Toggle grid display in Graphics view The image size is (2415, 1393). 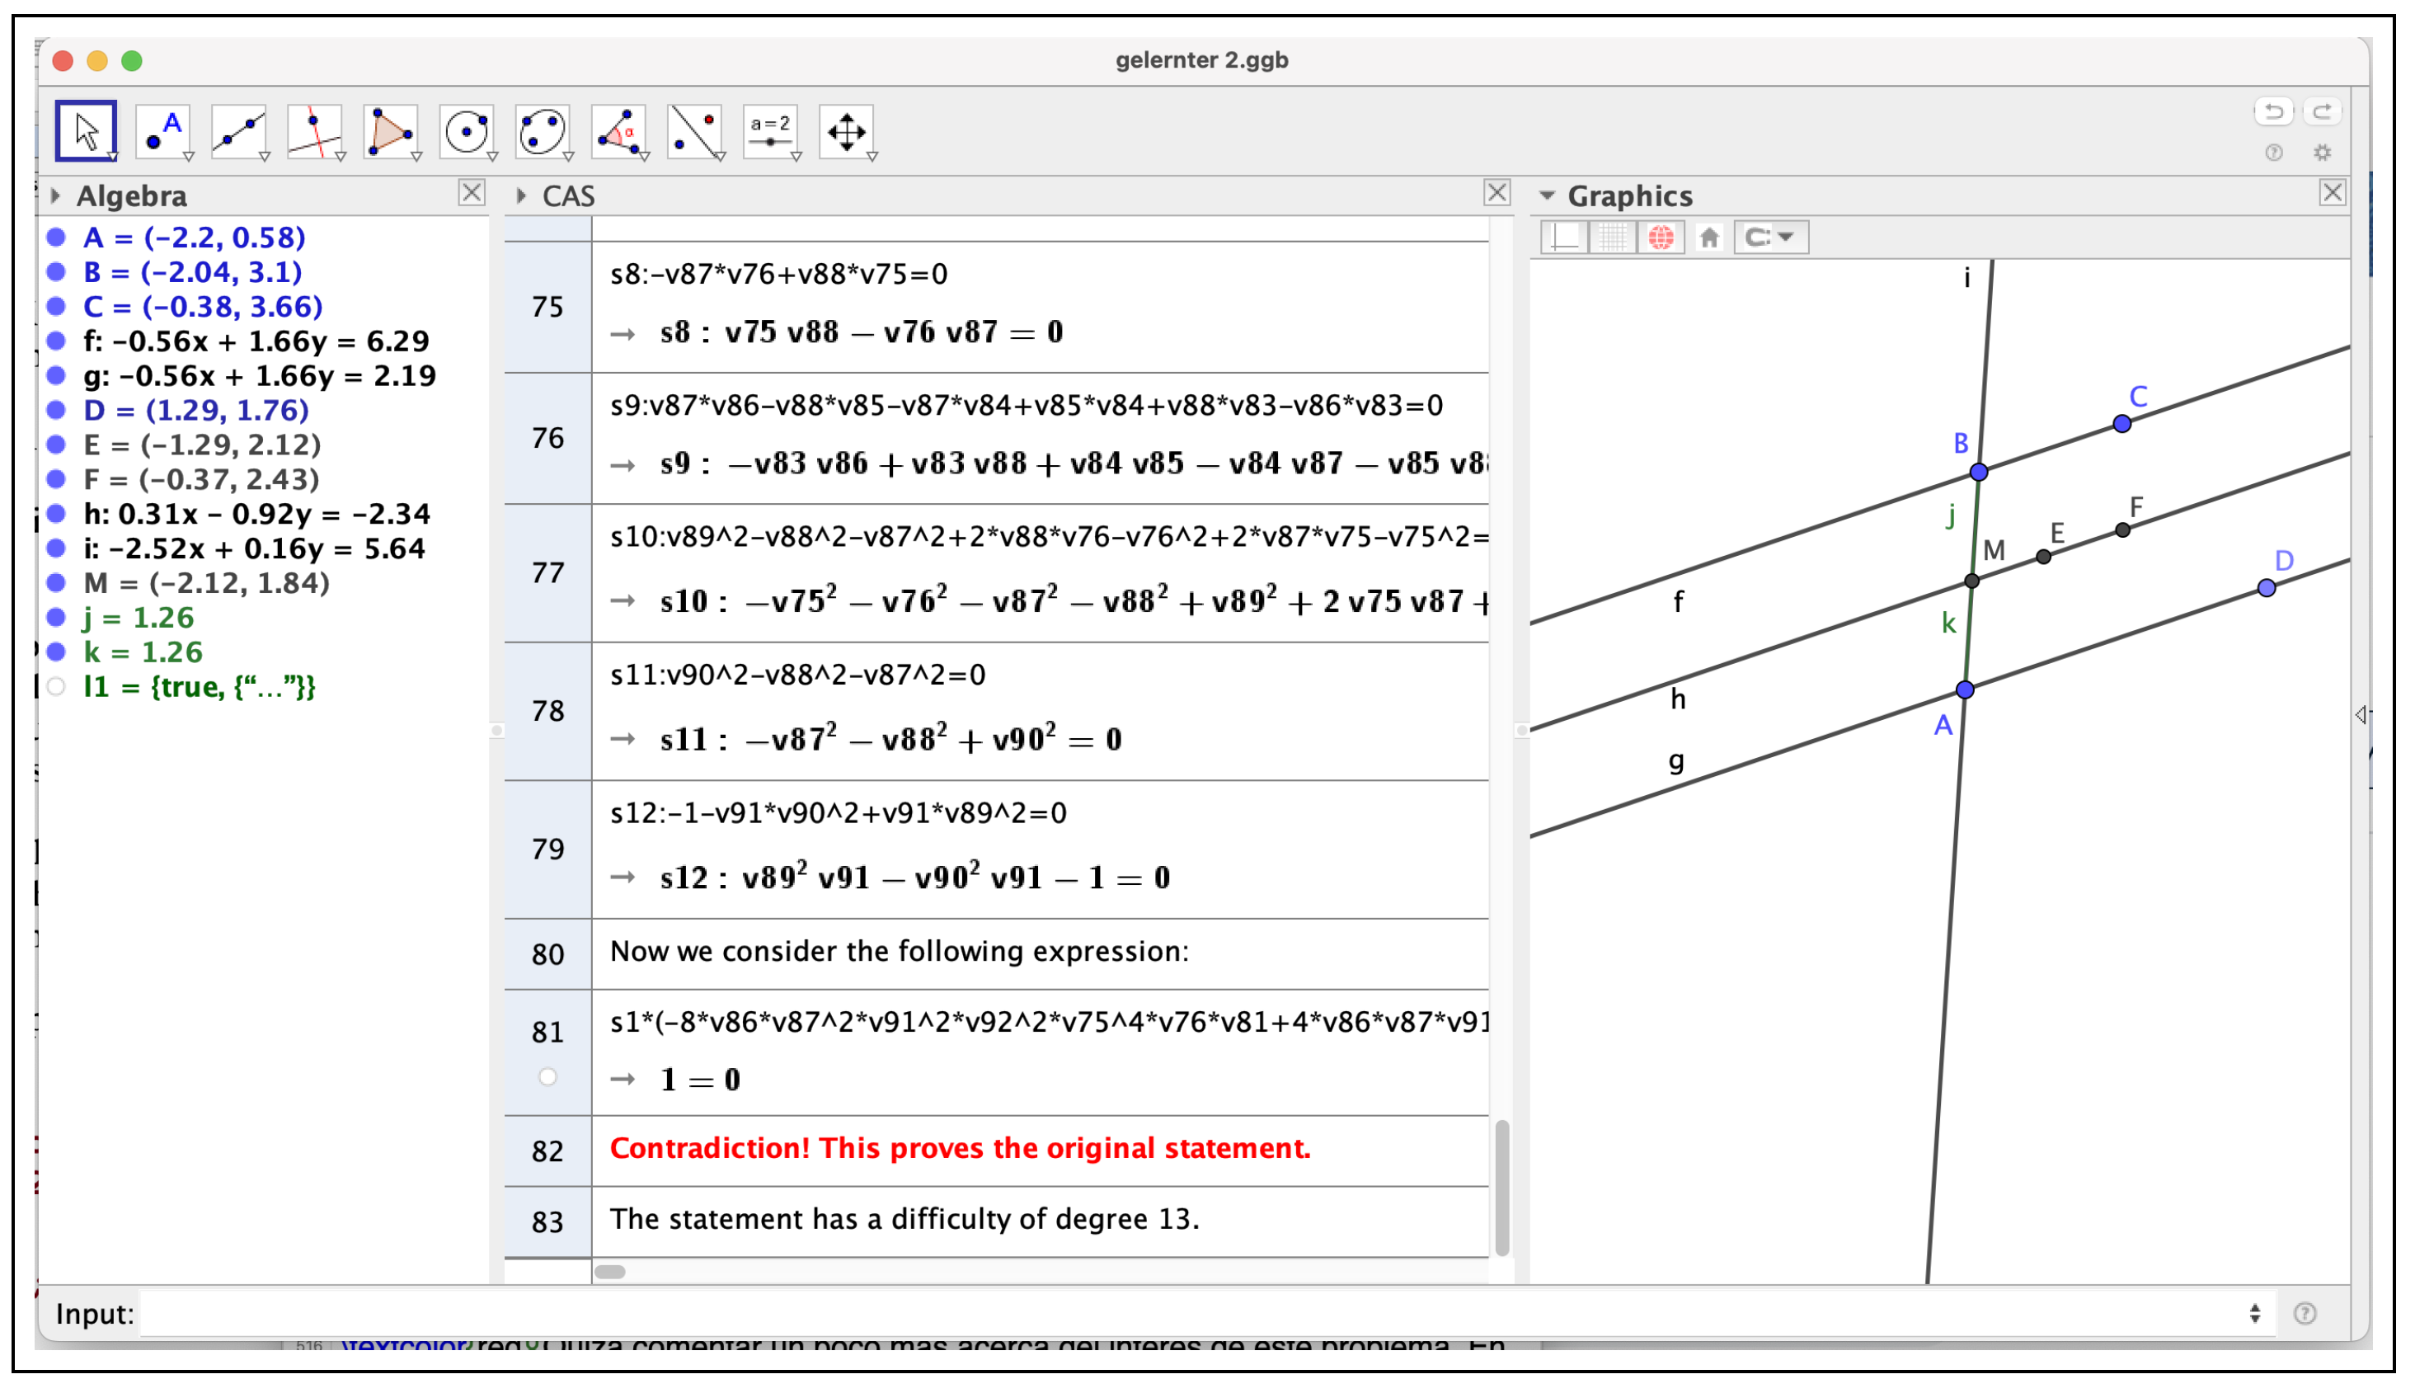pos(1613,237)
